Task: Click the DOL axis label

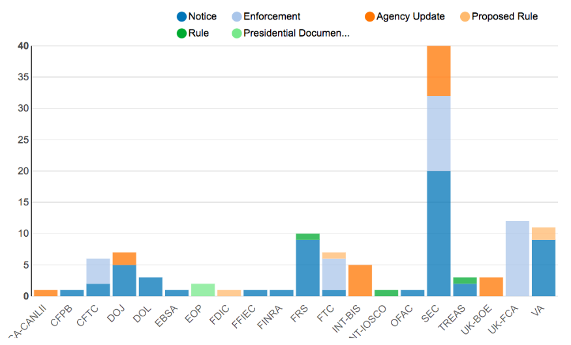Action: 142,314
